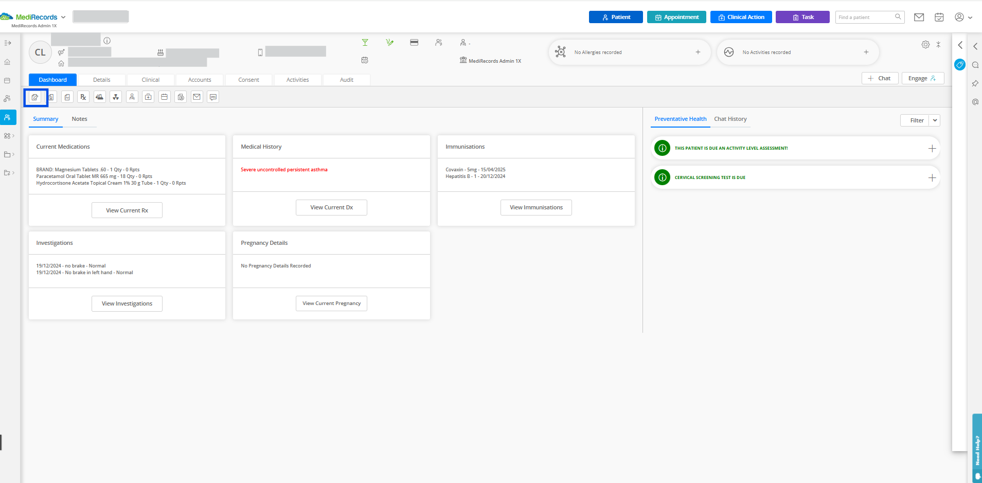Open the user account dropdown menu

click(x=963, y=17)
